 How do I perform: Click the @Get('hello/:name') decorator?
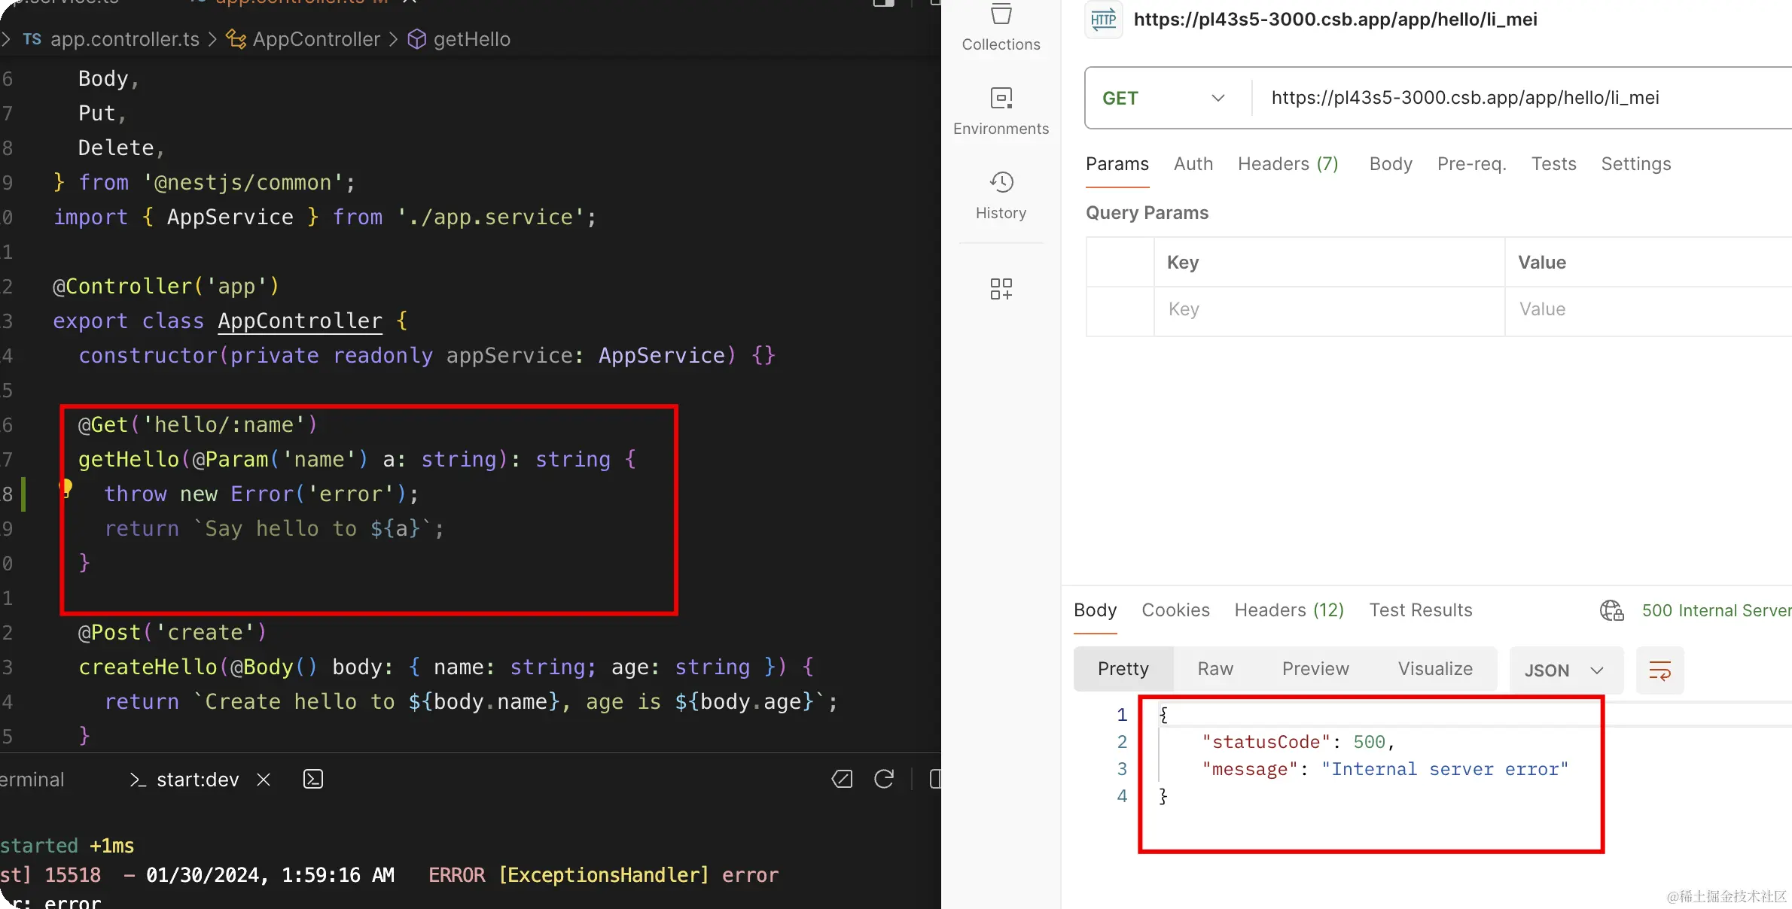pyautogui.click(x=198, y=425)
